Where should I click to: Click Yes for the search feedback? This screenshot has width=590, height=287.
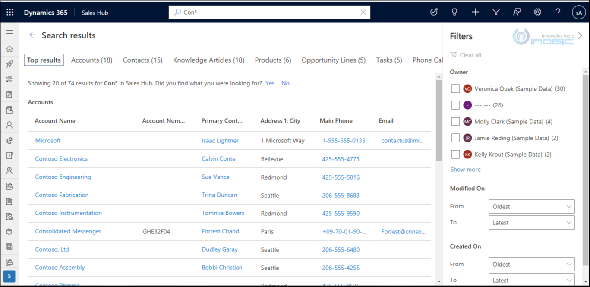click(270, 83)
